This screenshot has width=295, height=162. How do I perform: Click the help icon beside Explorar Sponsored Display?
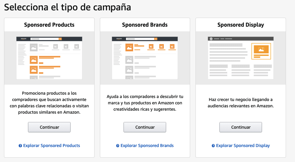click(x=213, y=146)
